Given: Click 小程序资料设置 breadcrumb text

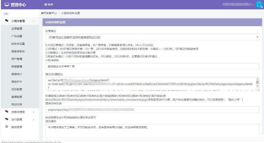Looking at the screenshot, I should click(x=70, y=13).
